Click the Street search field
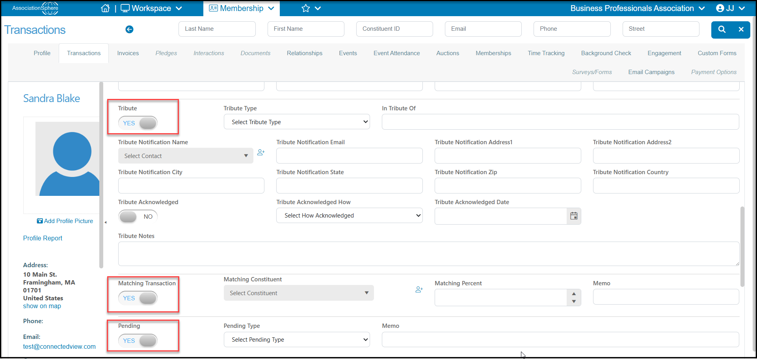The height and width of the screenshot is (359, 757). (661, 29)
